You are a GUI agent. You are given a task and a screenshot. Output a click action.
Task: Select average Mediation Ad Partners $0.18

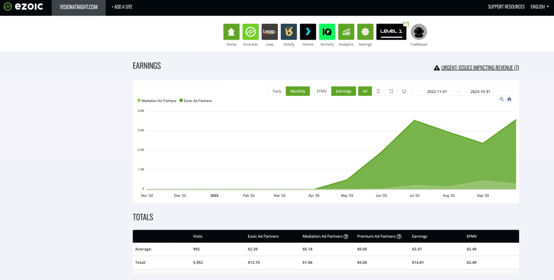tap(307, 249)
